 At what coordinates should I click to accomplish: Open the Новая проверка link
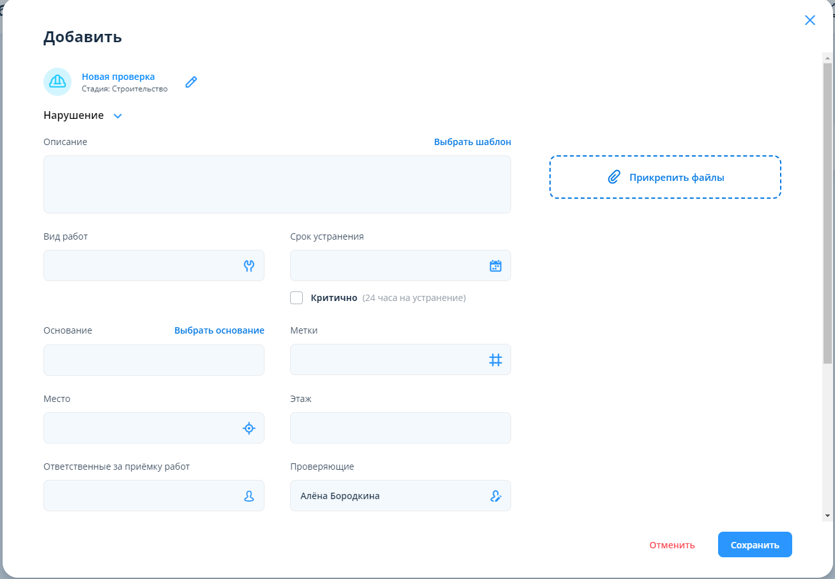tap(118, 77)
